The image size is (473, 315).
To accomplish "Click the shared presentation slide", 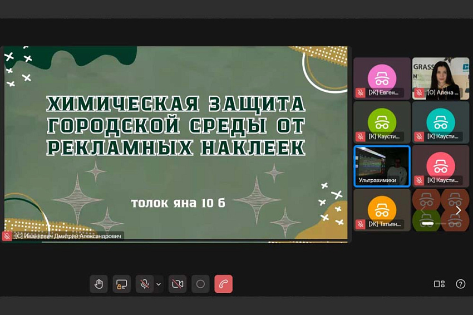I will point(175,144).
